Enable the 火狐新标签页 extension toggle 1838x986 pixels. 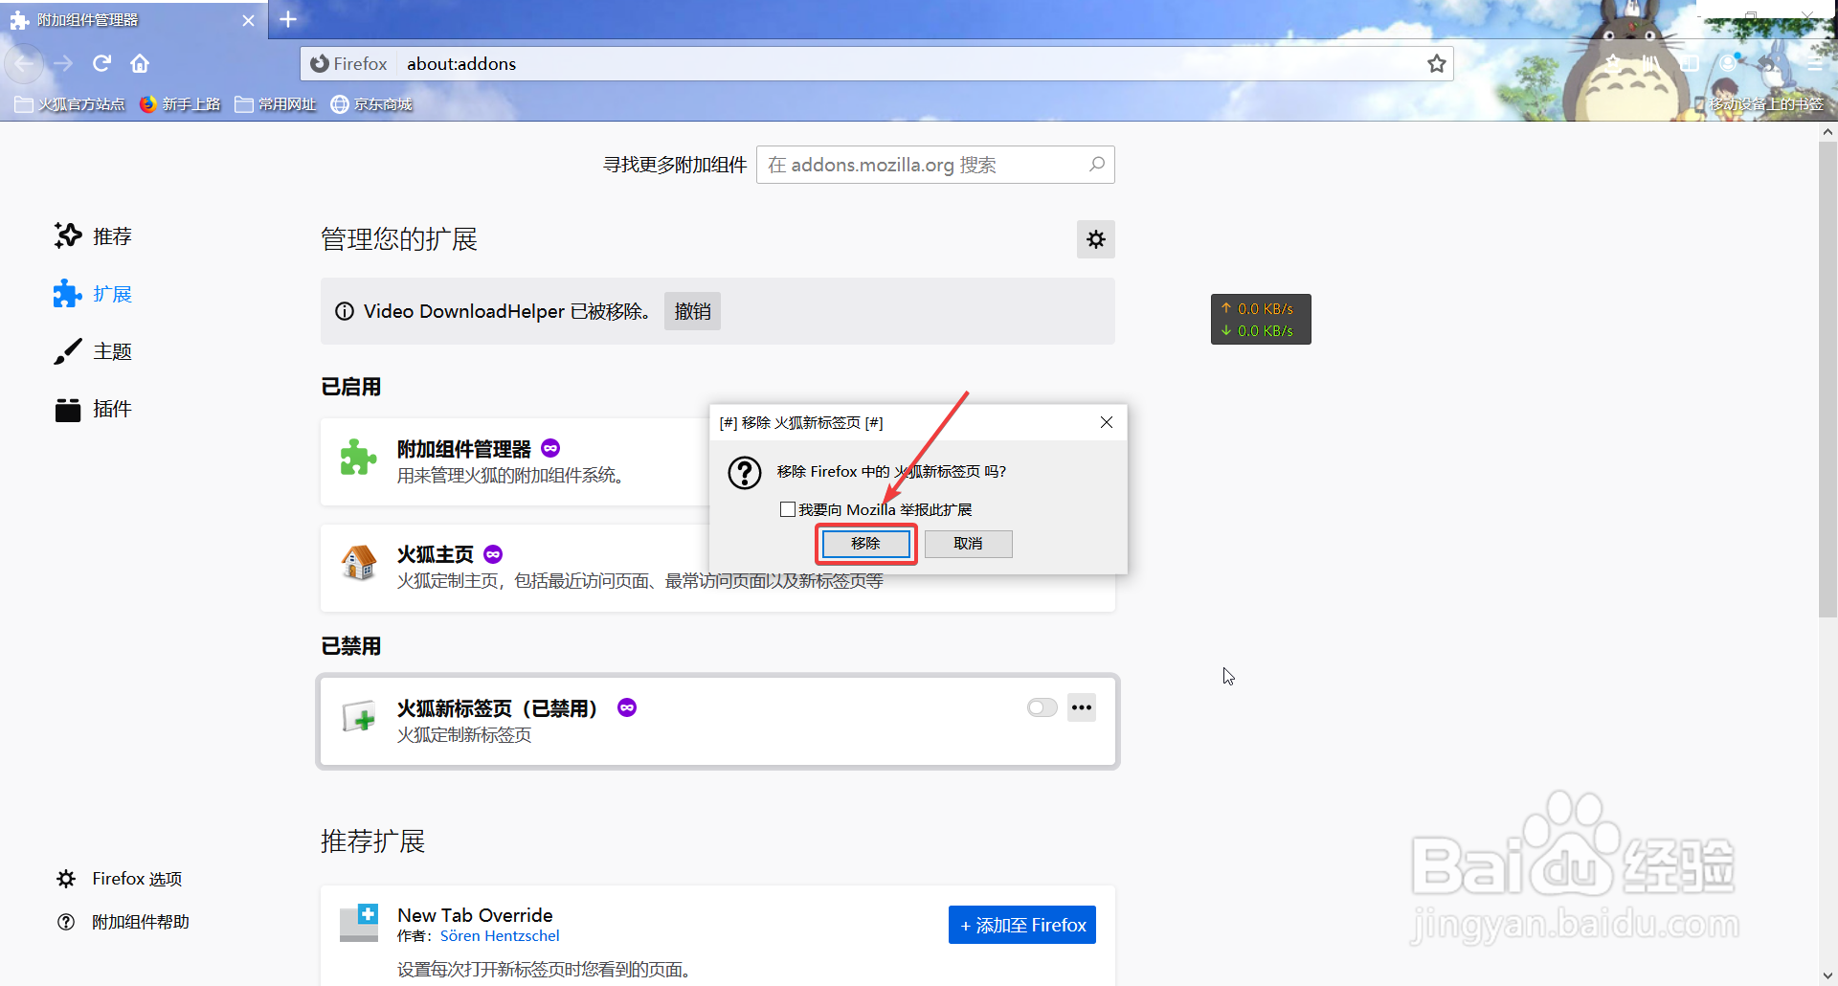[1042, 707]
